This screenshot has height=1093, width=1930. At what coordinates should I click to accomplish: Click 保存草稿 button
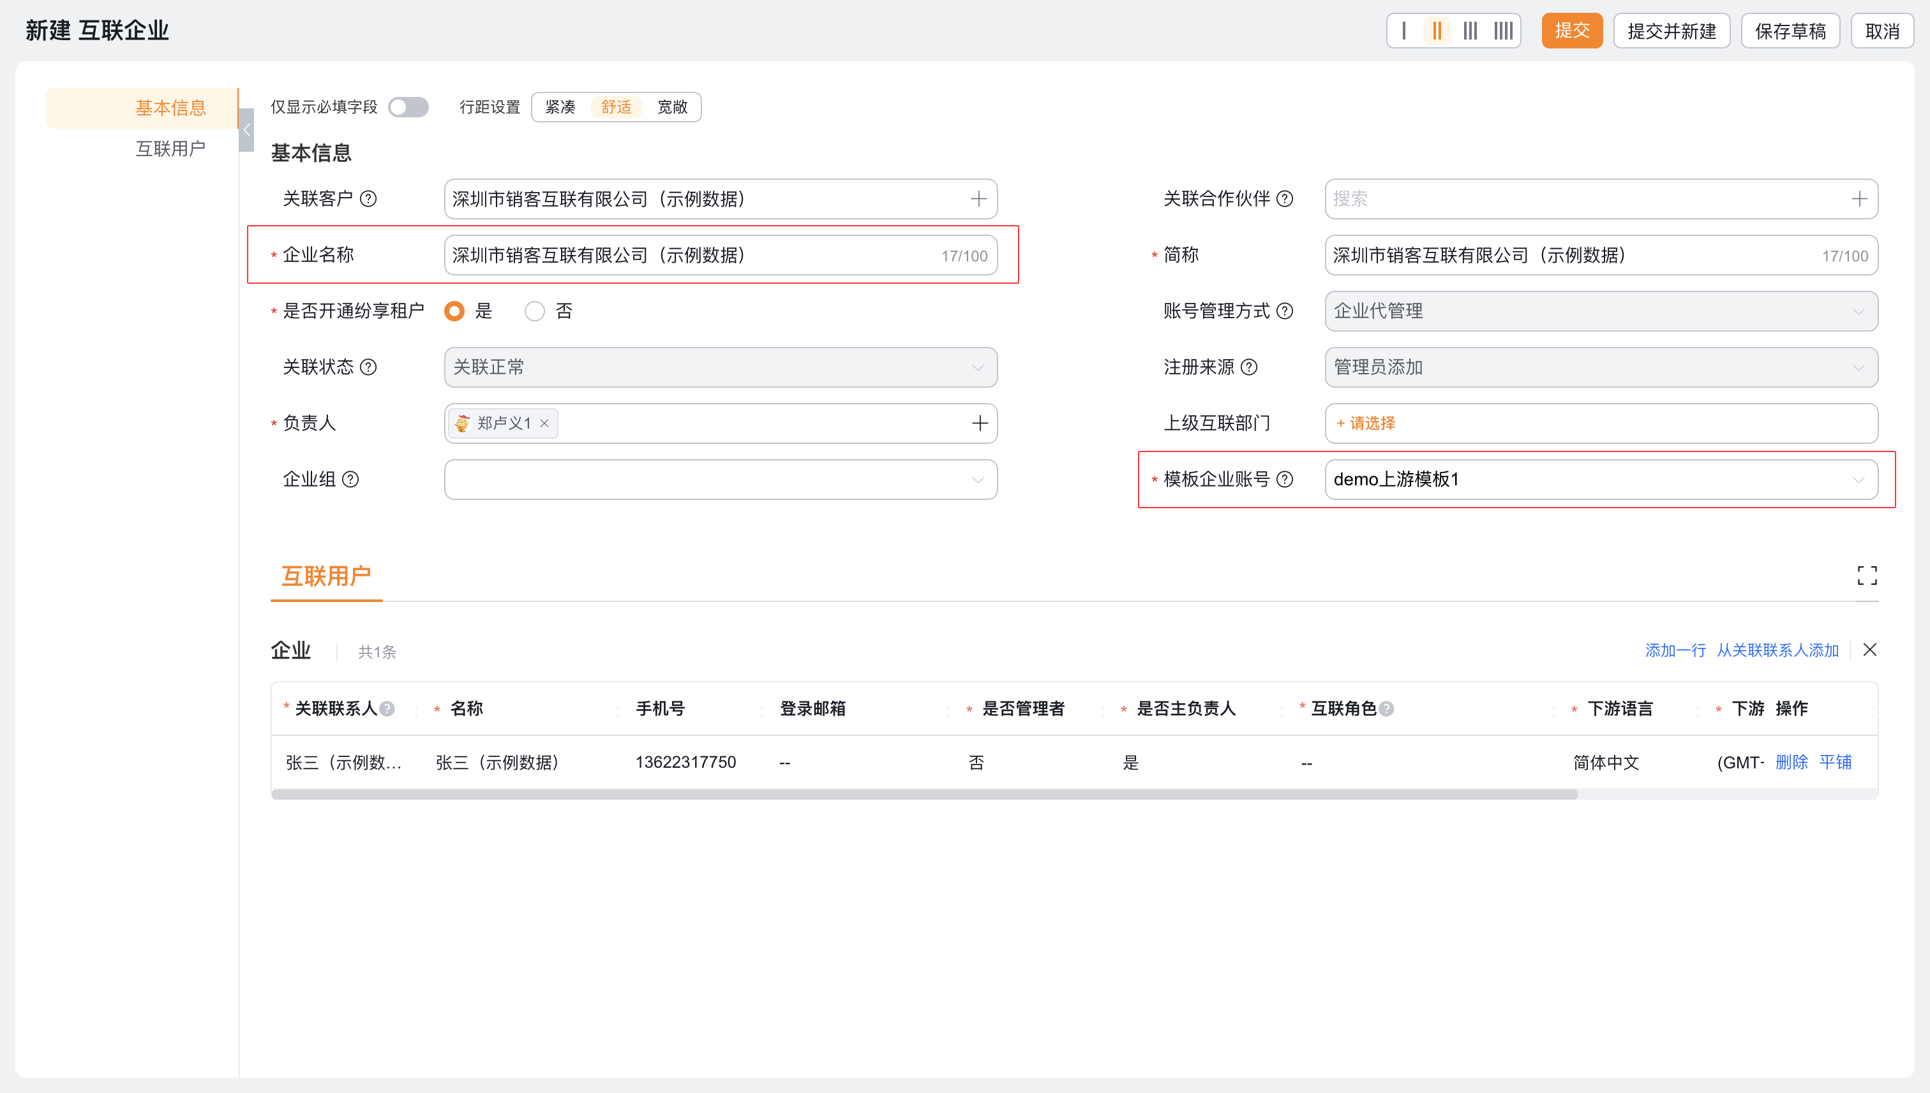[1790, 31]
